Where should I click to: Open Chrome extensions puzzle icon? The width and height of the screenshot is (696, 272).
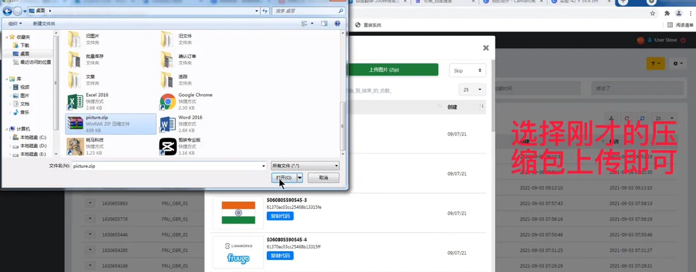(x=667, y=13)
